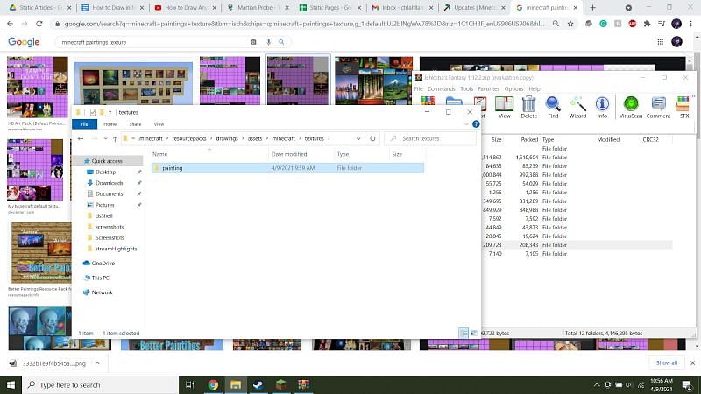Run VirusScan from WinRAR toolbar
This screenshot has width=701, height=394.
[630, 106]
